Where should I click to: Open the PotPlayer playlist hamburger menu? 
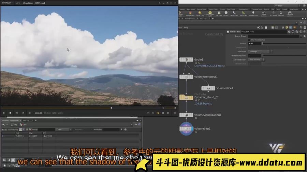(175, 113)
